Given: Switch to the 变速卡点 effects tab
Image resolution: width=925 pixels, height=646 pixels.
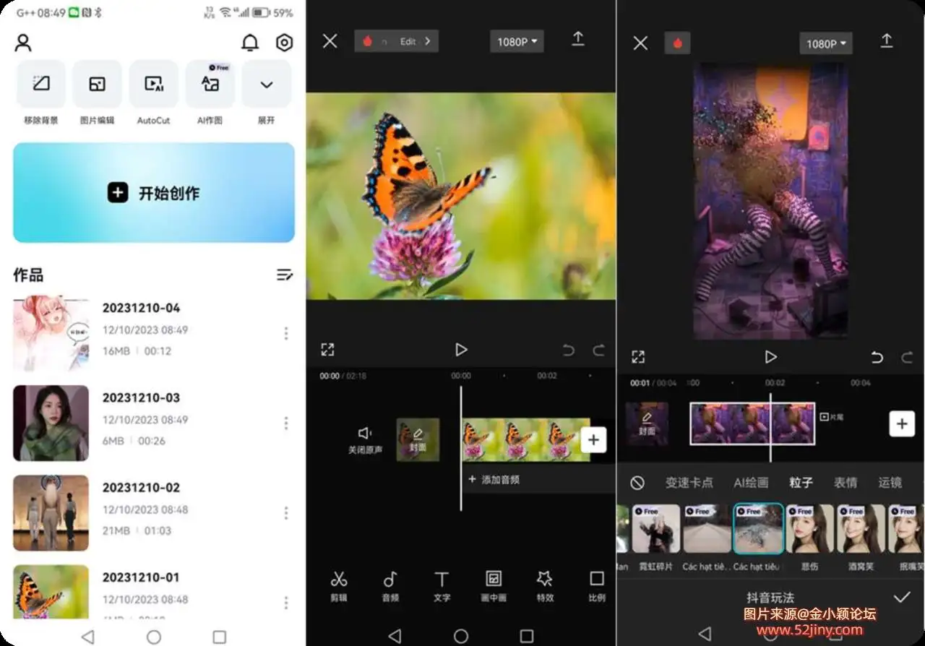Looking at the screenshot, I should pyautogui.click(x=689, y=483).
